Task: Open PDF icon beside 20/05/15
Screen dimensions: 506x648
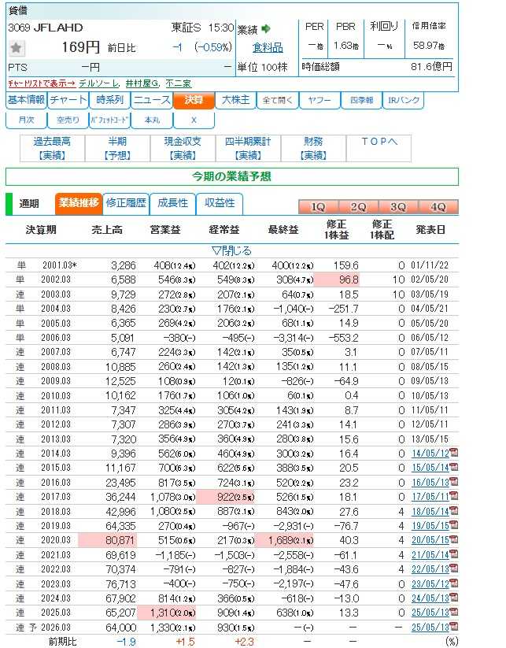Action: (x=454, y=539)
